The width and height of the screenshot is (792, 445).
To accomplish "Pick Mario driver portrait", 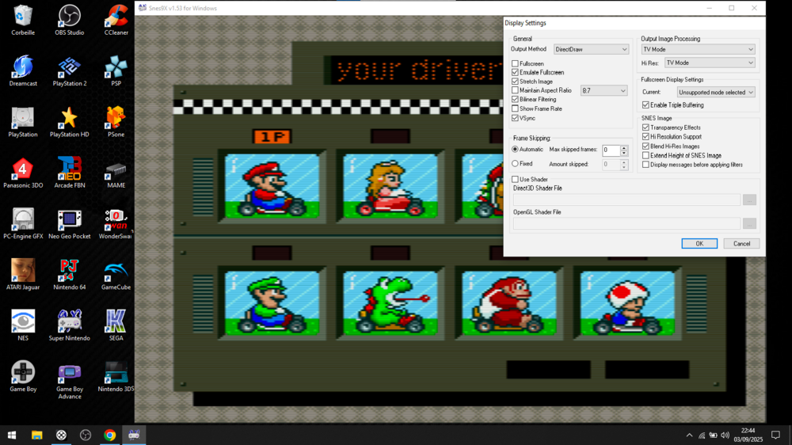I will [272, 186].
